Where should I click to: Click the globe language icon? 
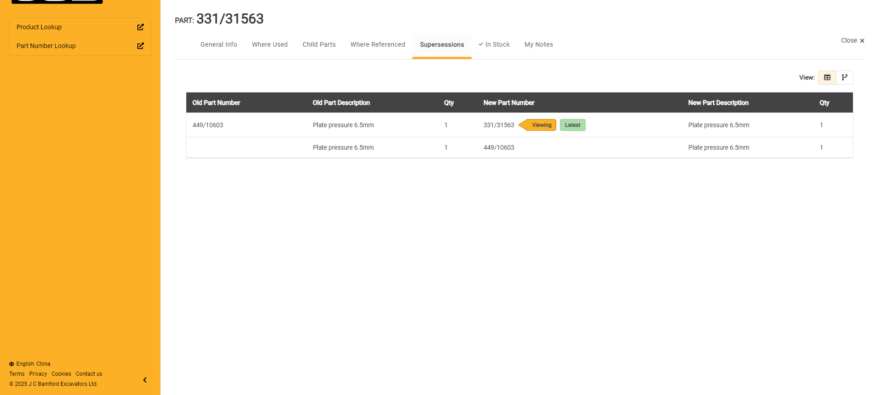11,364
